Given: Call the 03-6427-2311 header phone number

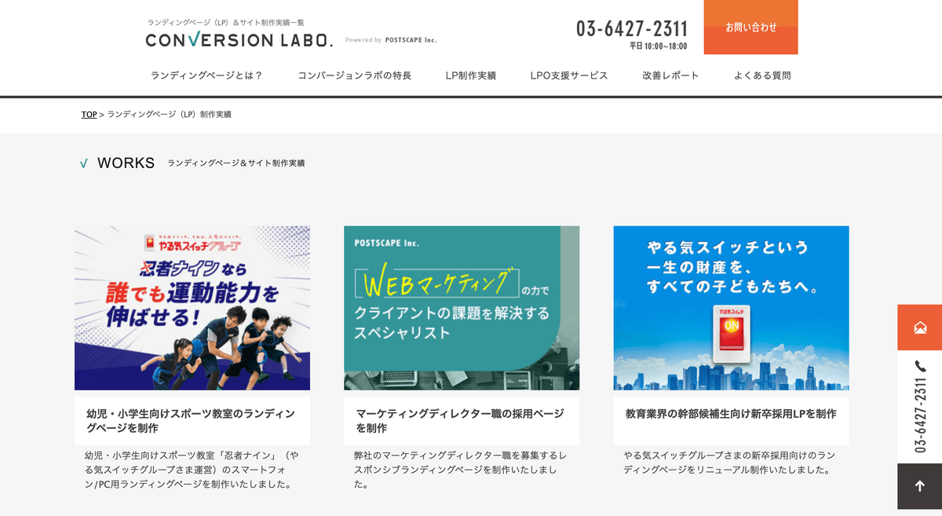Looking at the screenshot, I should (x=632, y=29).
